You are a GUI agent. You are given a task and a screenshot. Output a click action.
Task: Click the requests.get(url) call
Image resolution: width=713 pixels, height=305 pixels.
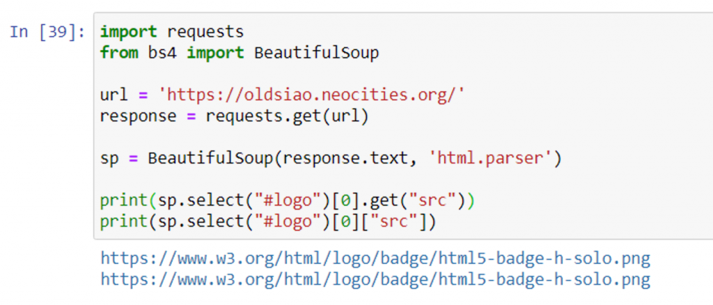click(x=287, y=116)
